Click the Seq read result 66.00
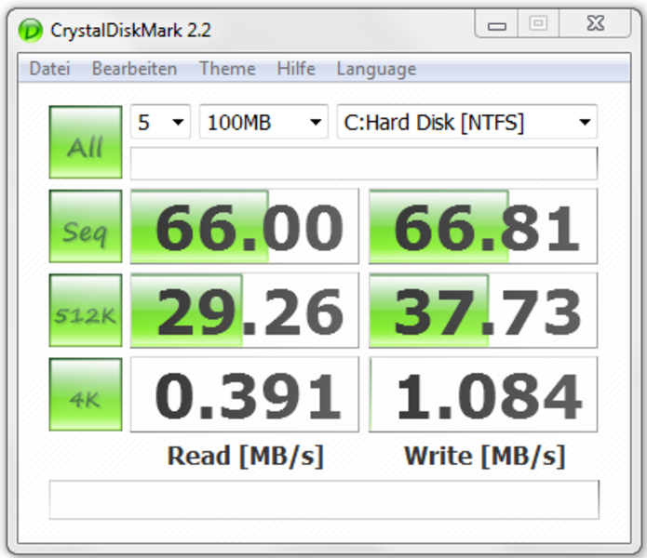The height and width of the screenshot is (558, 647). [245, 226]
